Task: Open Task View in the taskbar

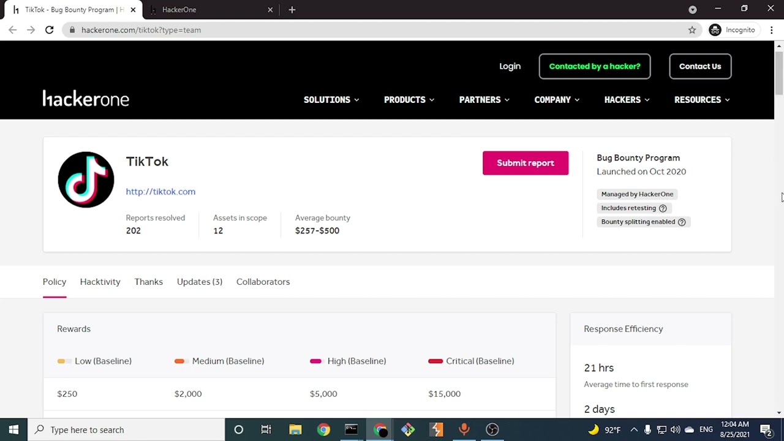Action: pos(266,430)
